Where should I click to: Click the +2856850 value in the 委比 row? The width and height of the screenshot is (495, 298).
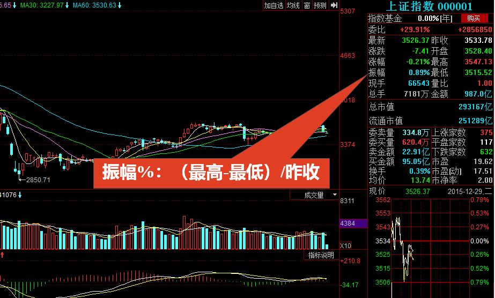(x=475, y=29)
